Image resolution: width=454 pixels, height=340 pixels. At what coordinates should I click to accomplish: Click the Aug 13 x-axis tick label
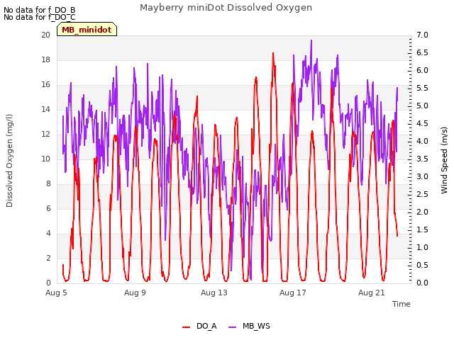point(214,293)
